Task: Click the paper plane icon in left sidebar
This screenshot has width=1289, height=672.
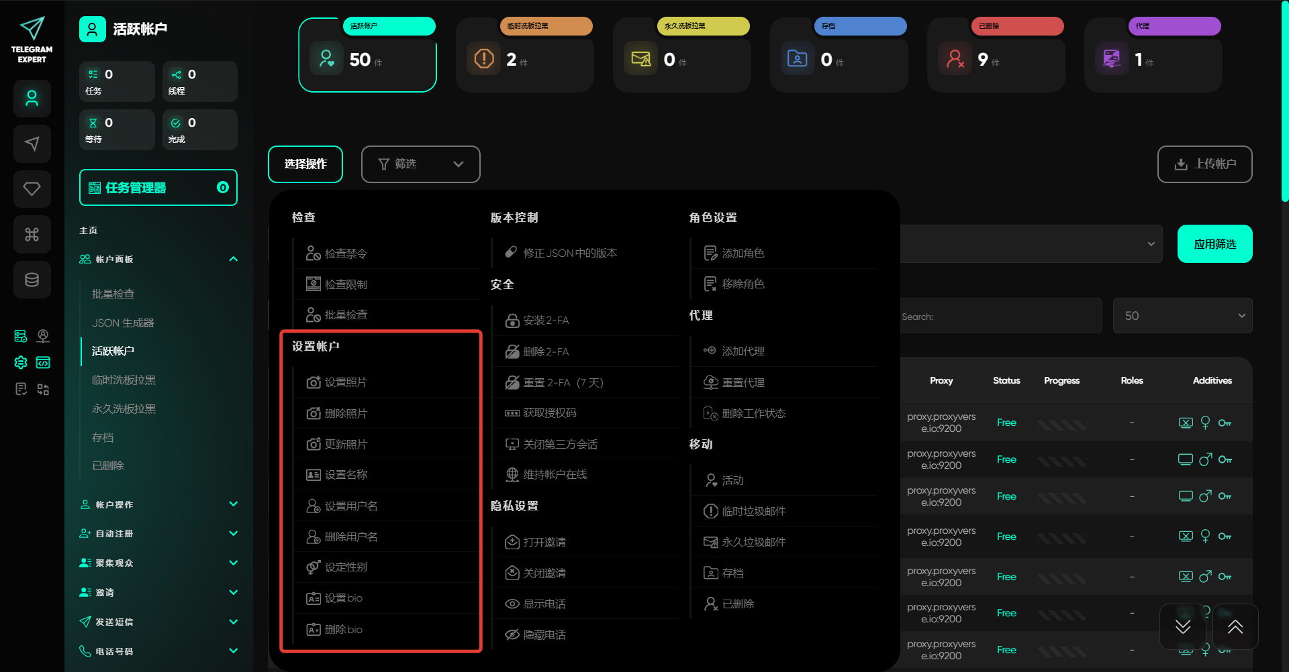Action: [x=32, y=144]
